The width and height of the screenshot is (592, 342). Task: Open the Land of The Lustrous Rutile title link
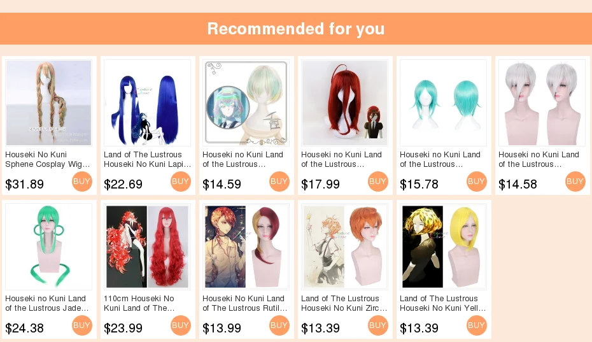(244, 303)
